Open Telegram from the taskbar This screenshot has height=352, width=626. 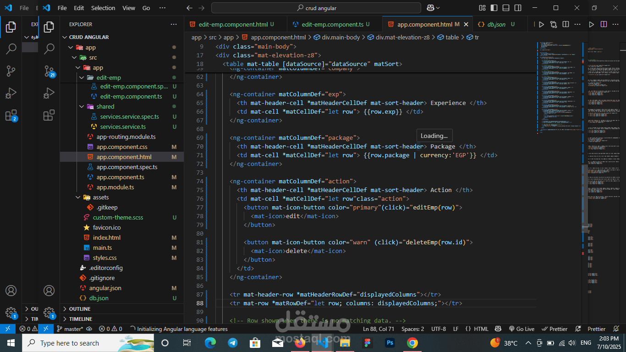tap(233, 343)
